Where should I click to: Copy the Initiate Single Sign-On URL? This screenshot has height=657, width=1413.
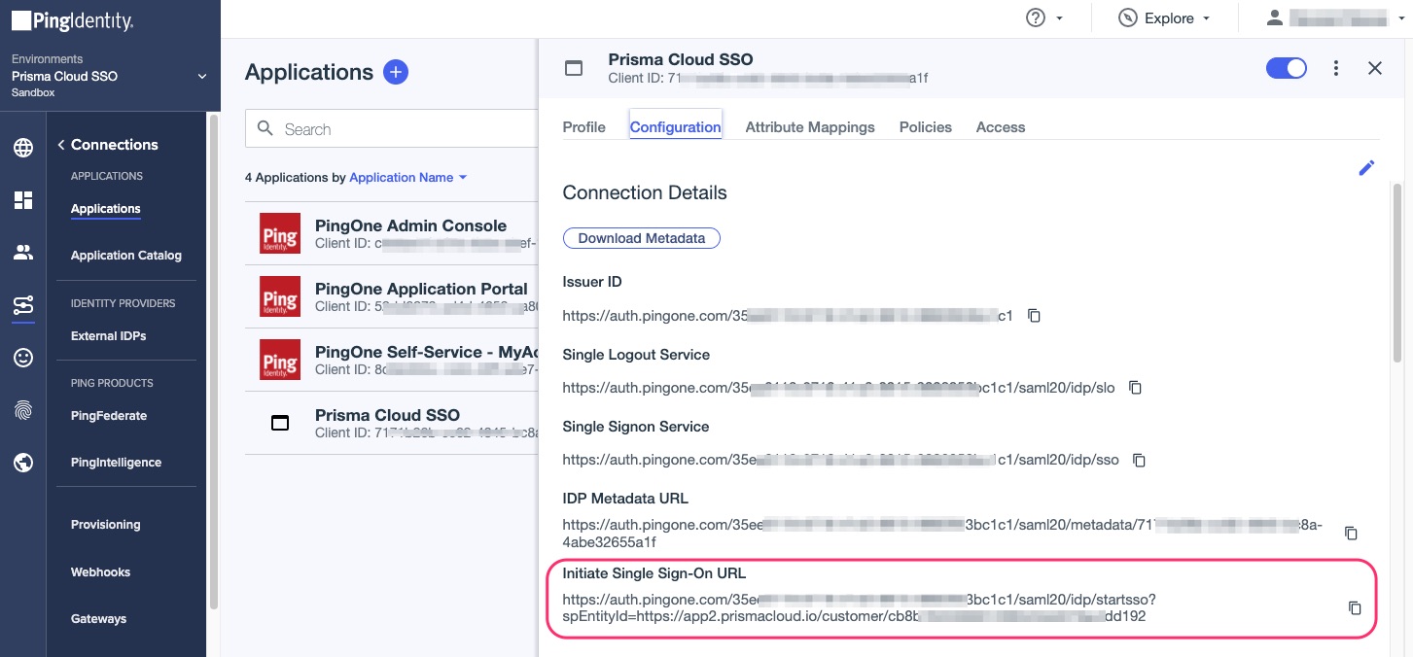tap(1355, 608)
